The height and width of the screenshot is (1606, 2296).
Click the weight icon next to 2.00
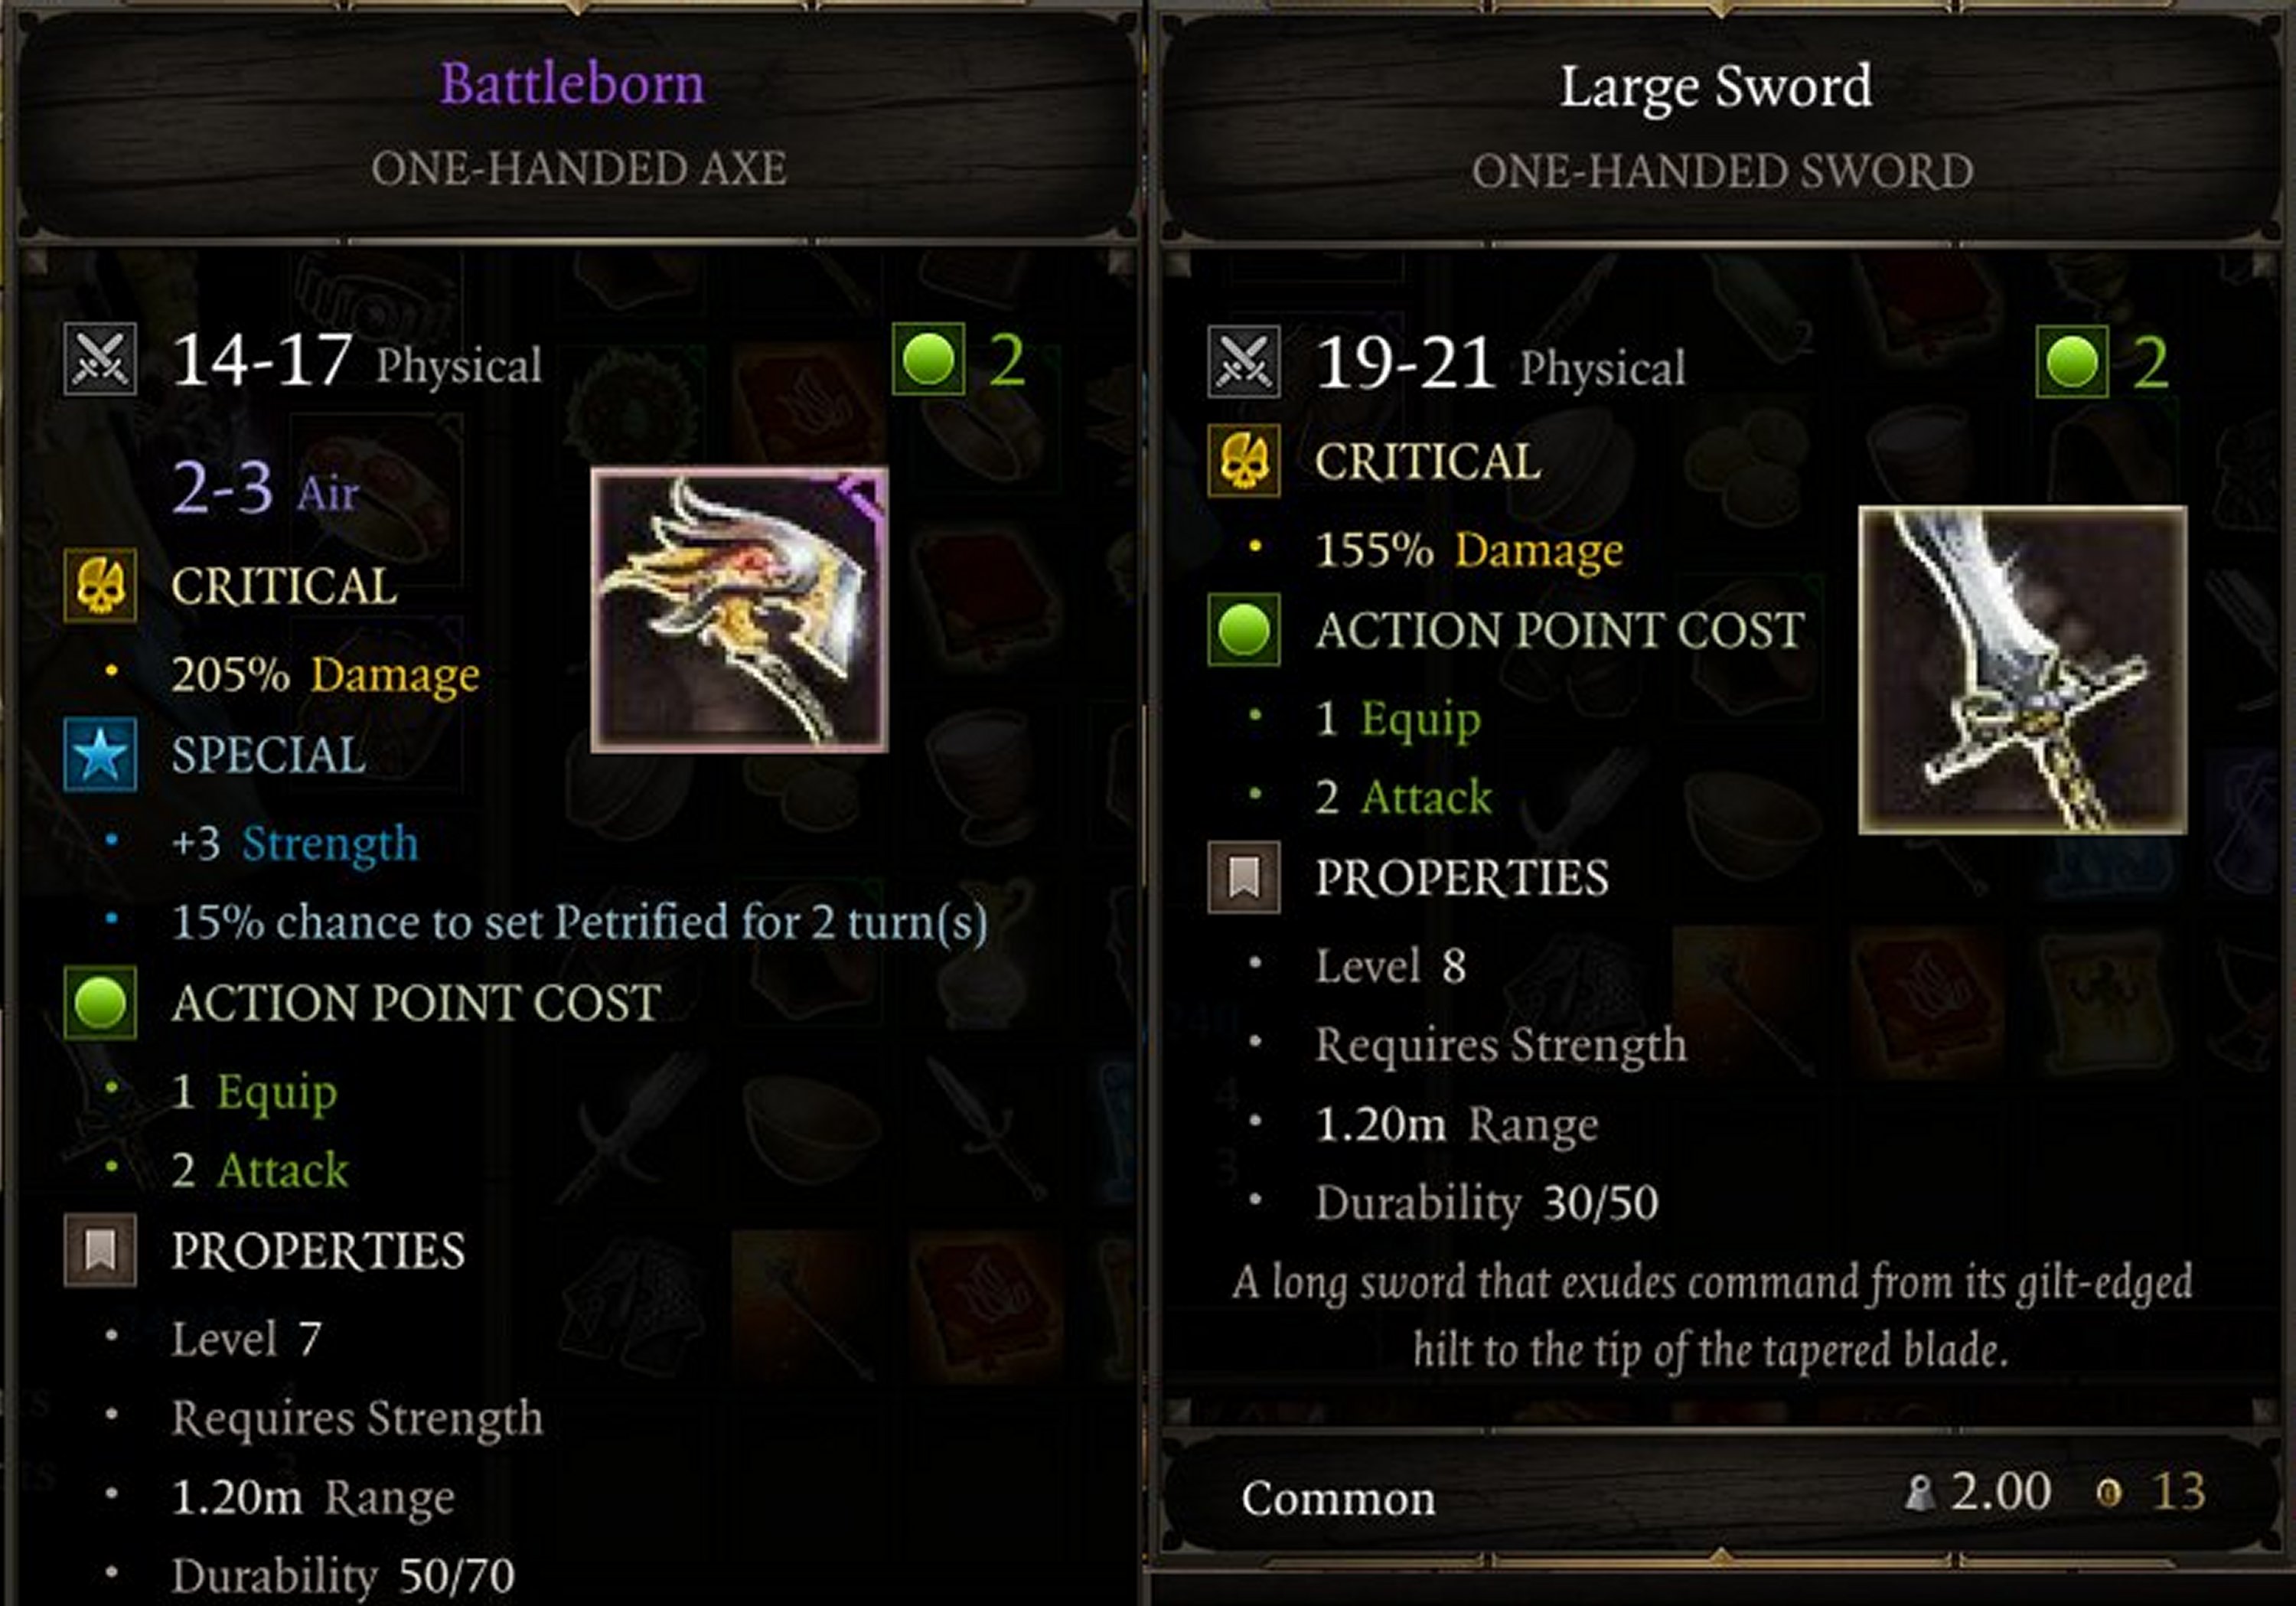[1919, 1493]
